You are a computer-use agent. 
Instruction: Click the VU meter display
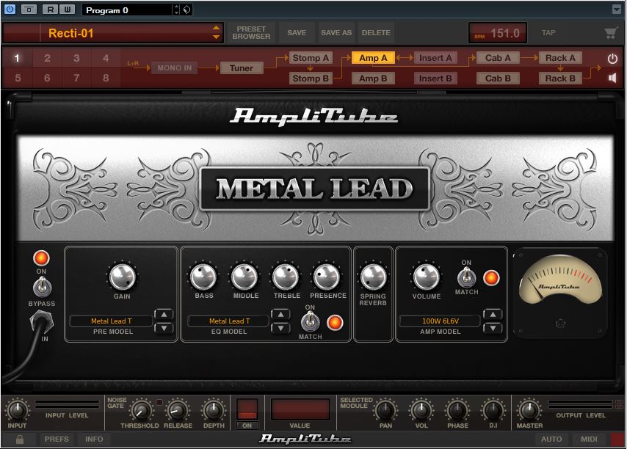click(x=559, y=283)
